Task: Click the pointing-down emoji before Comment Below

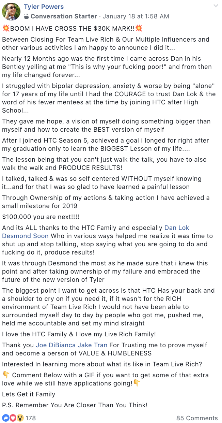Action: pos(6,375)
